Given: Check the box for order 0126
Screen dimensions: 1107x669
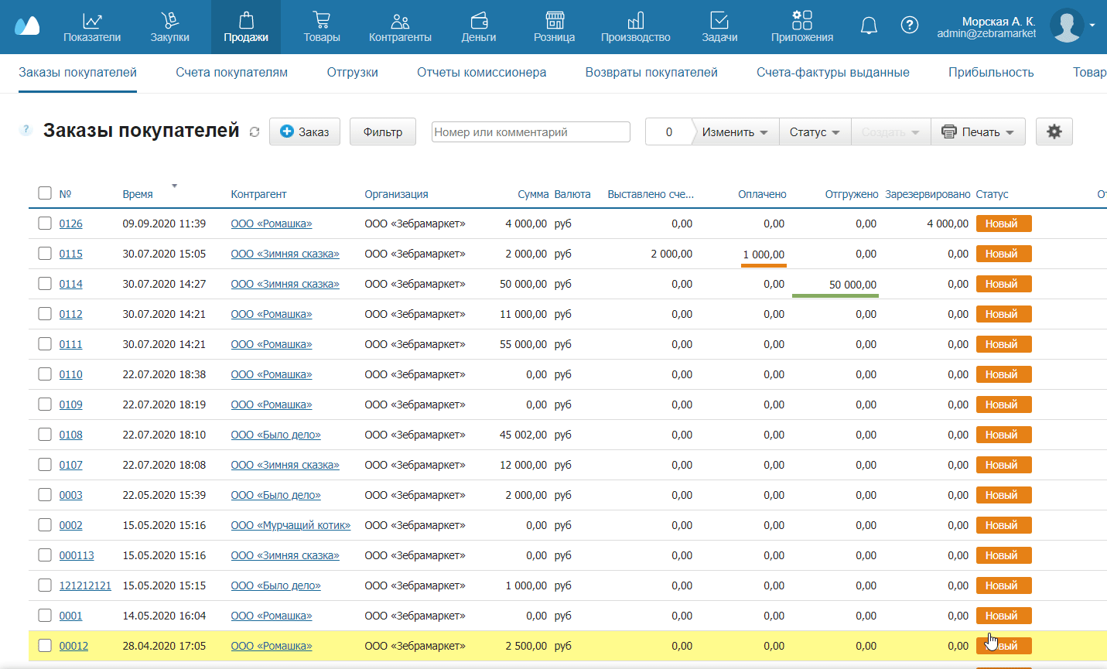Looking at the screenshot, I should [x=45, y=224].
